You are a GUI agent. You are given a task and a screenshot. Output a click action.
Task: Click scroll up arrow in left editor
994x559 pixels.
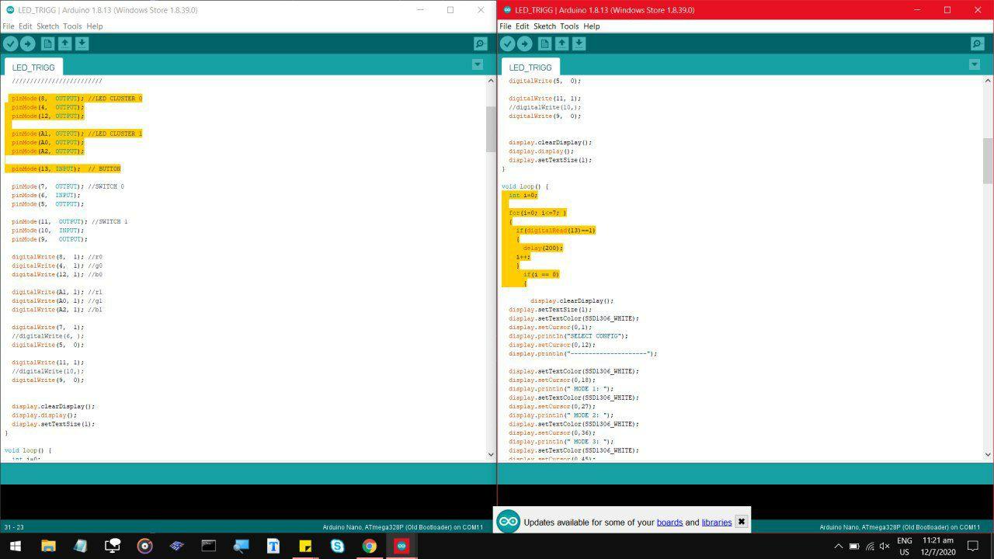[x=491, y=80]
